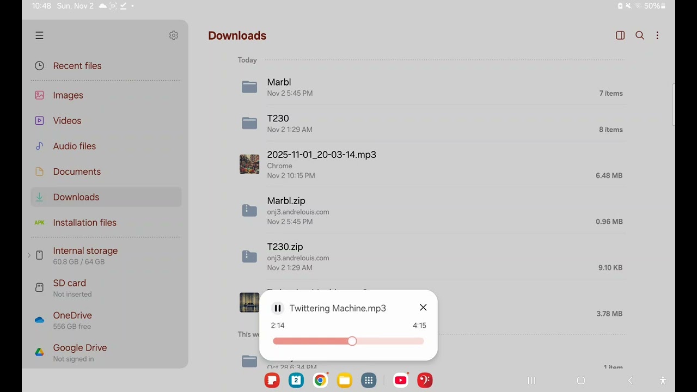Click the Google Drive icon
The width and height of the screenshot is (697, 392).
(39, 352)
